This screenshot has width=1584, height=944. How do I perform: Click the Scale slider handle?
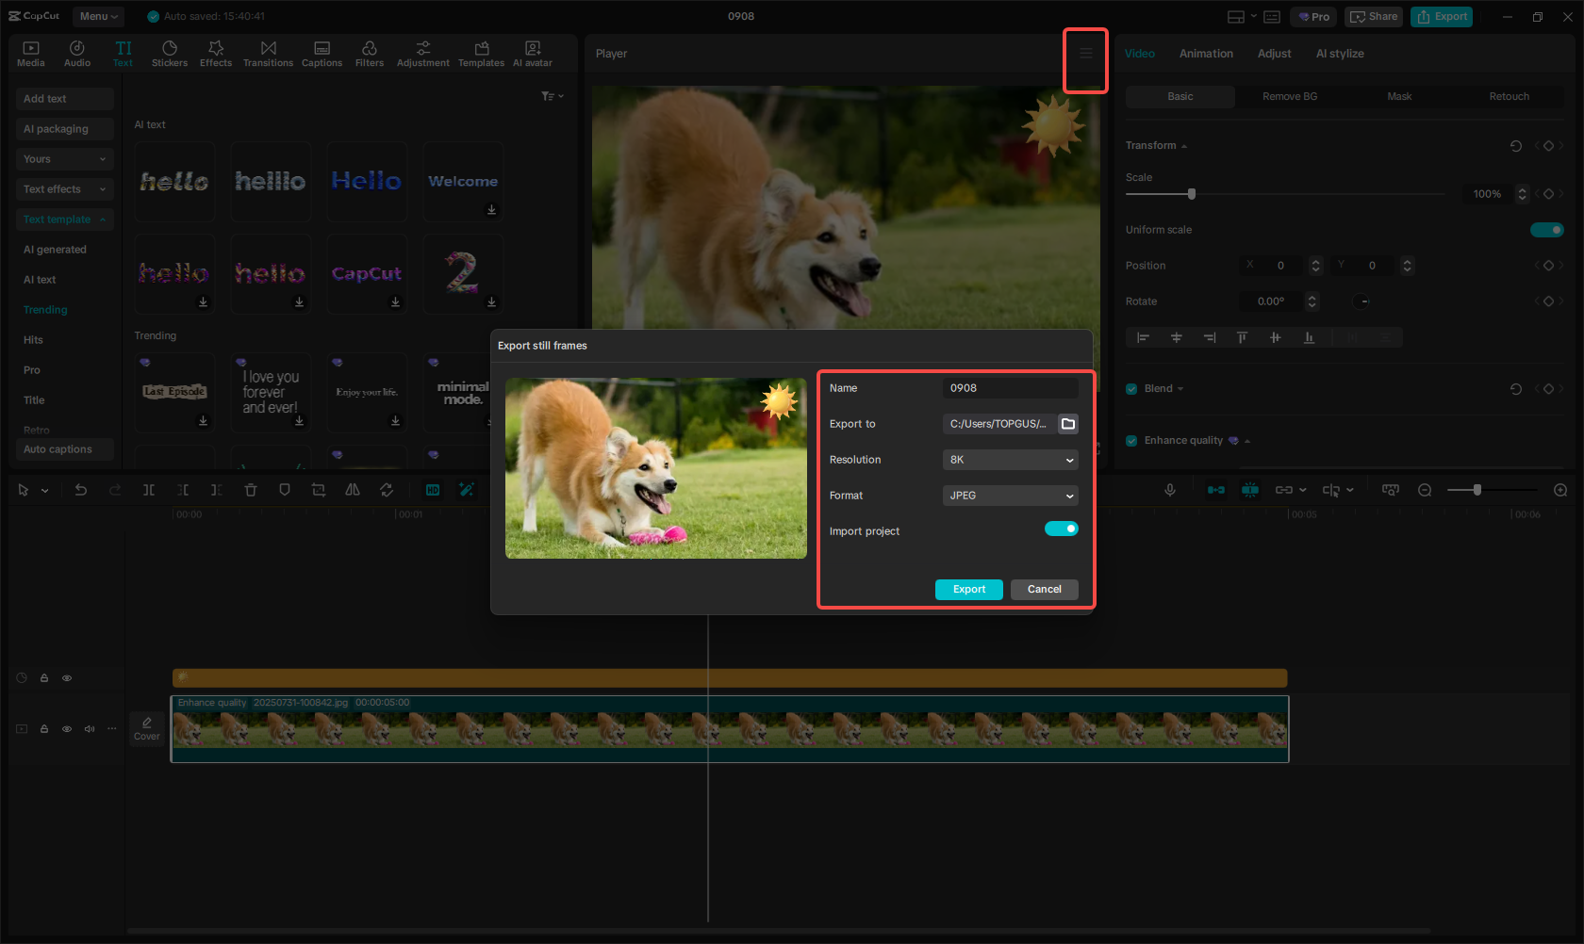1192,194
